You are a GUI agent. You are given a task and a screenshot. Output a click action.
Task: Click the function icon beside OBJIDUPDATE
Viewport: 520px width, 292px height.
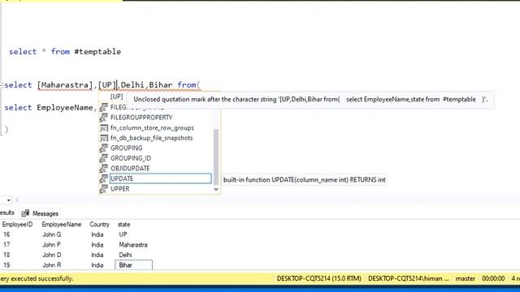[103, 169]
